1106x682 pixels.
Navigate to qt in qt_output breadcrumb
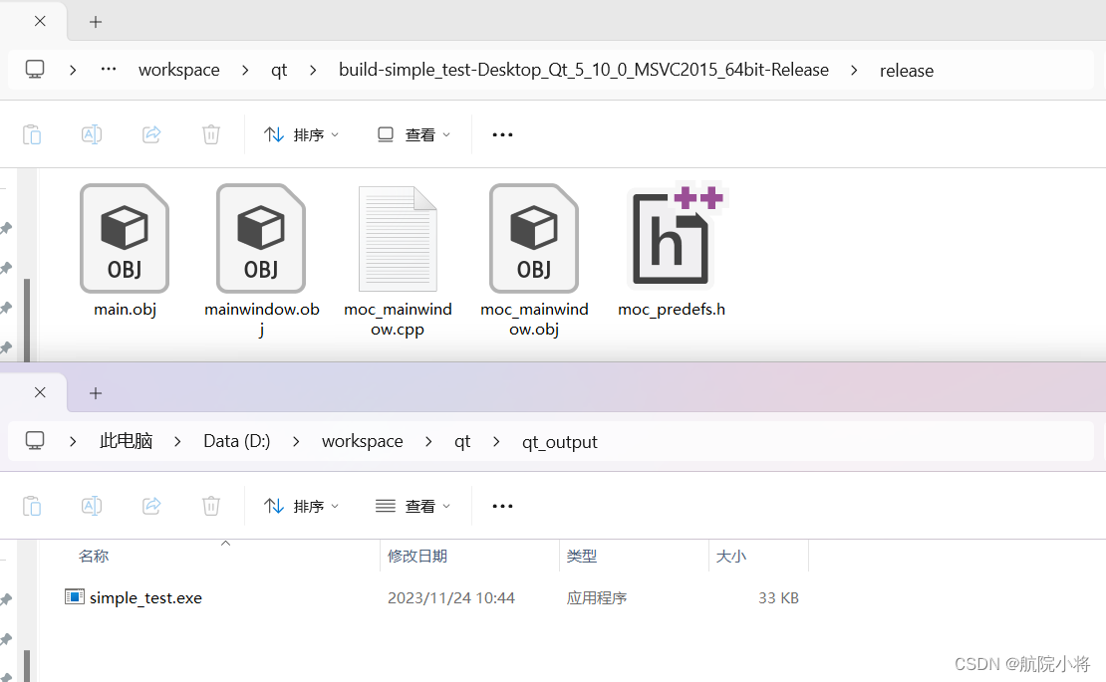[x=462, y=441]
